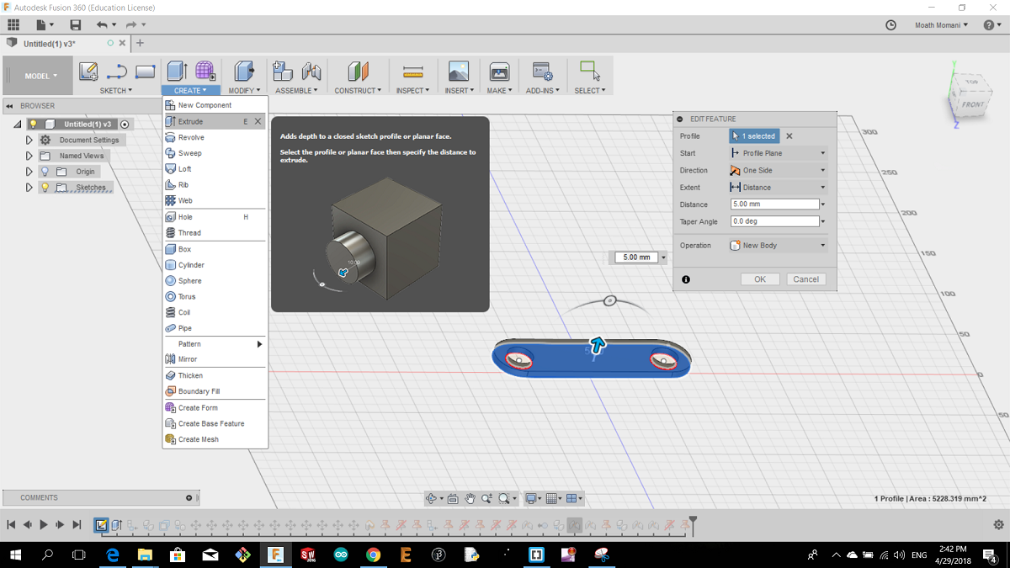The image size is (1010, 568).
Task: Collapse the Browser panel double-arrow
Action: (9, 106)
